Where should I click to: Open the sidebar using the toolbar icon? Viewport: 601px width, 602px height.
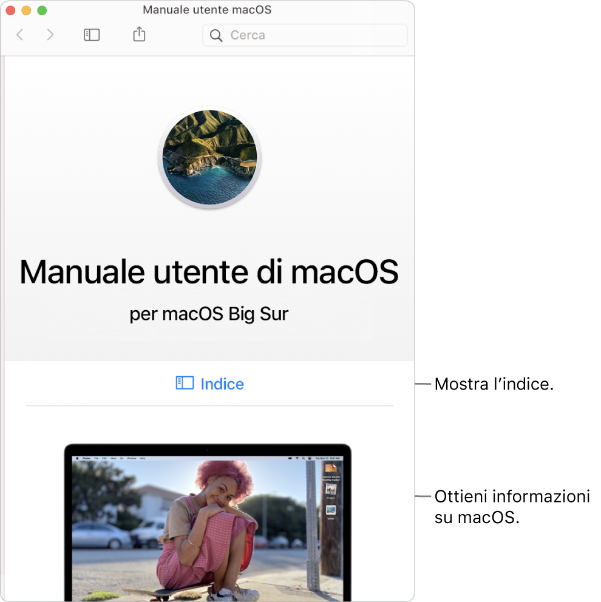click(91, 35)
